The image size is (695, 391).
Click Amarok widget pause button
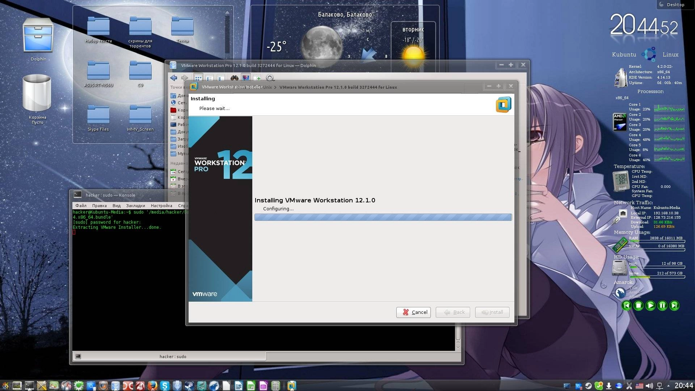(662, 306)
